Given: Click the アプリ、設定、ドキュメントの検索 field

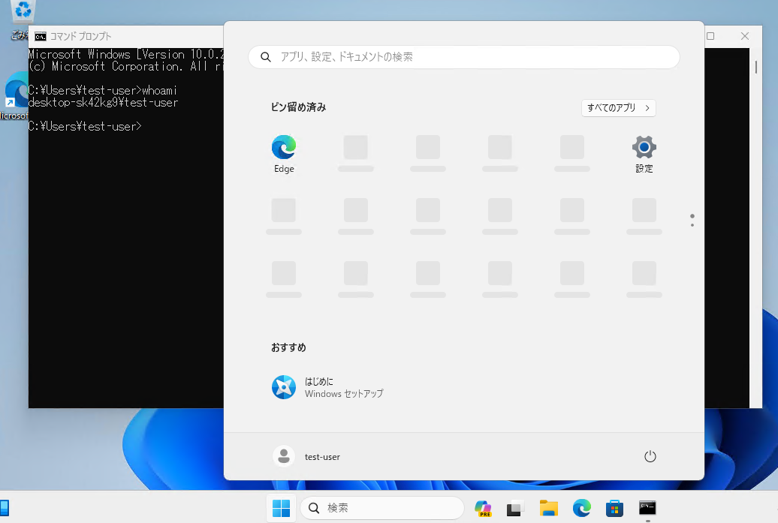Looking at the screenshot, I should pyautogui.click(x=463, y=57).
